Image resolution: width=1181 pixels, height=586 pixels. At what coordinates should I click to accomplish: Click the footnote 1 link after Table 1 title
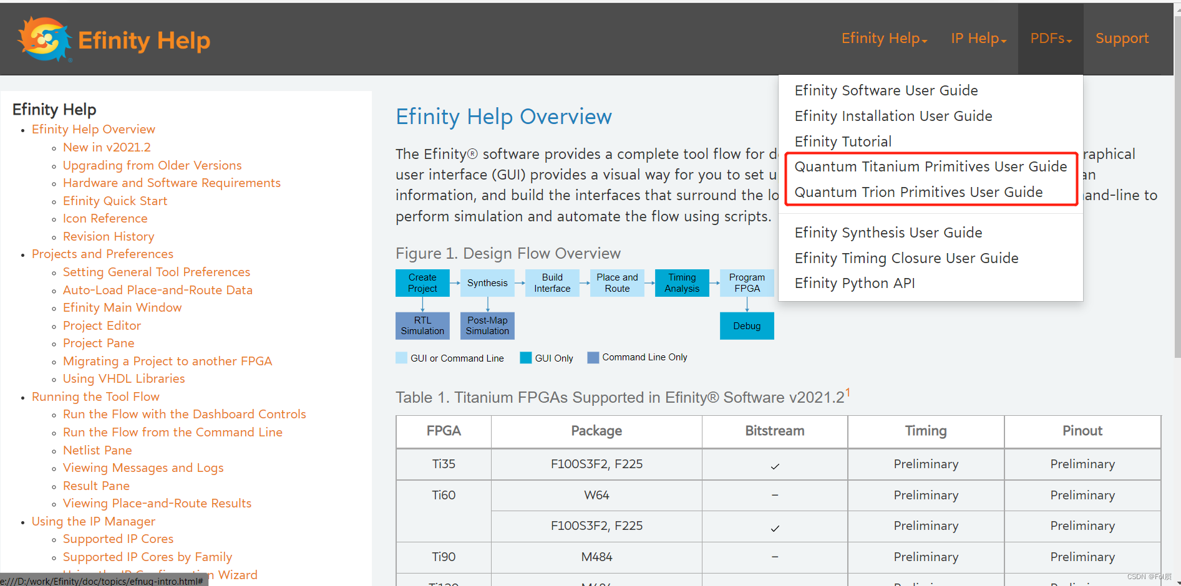click(848, 391)
